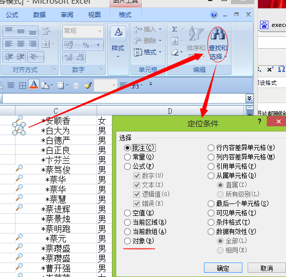Select the 数据有效性(V) radio option
This screenshot has height=277, width=286.
pos(211,231)
